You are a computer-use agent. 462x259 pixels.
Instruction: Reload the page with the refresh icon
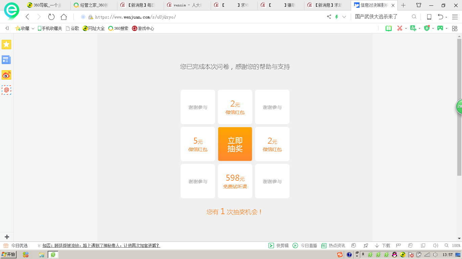point(51,17)
